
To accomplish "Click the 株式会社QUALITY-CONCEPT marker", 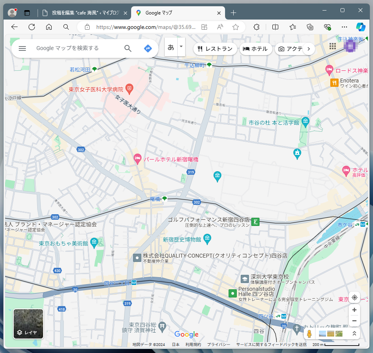I will pyautogui.click(x=137, y=258).
